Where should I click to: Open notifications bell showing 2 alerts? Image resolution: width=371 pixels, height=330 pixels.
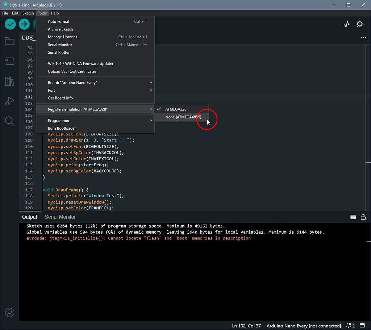pyautogui.click(x=349, y=325)
